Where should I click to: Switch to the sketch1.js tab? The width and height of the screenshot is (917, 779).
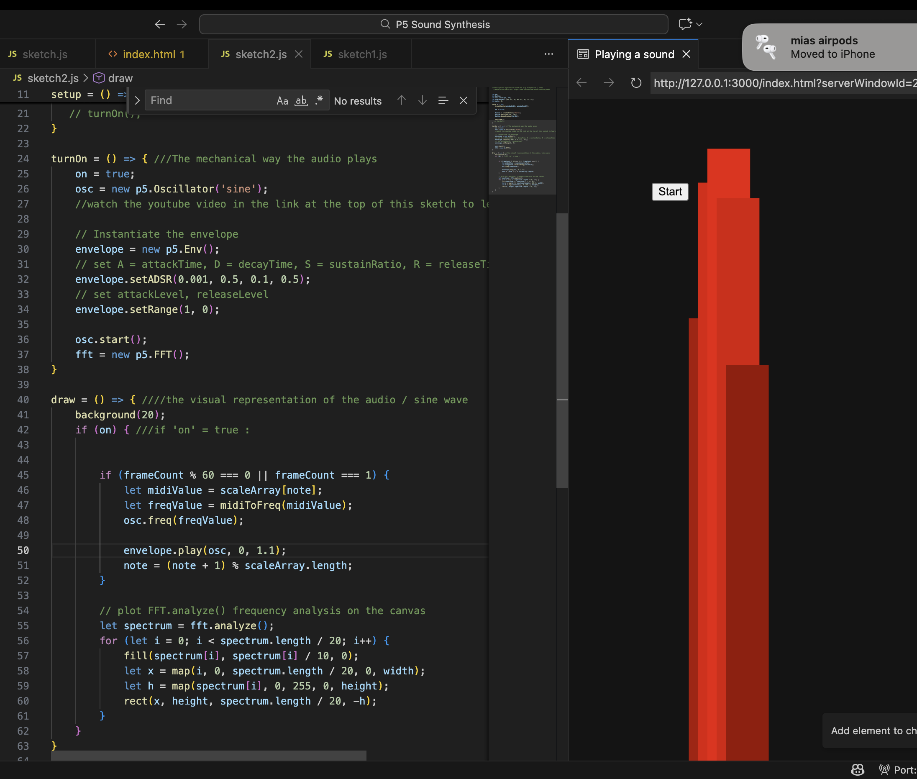[x=361, y=54]
